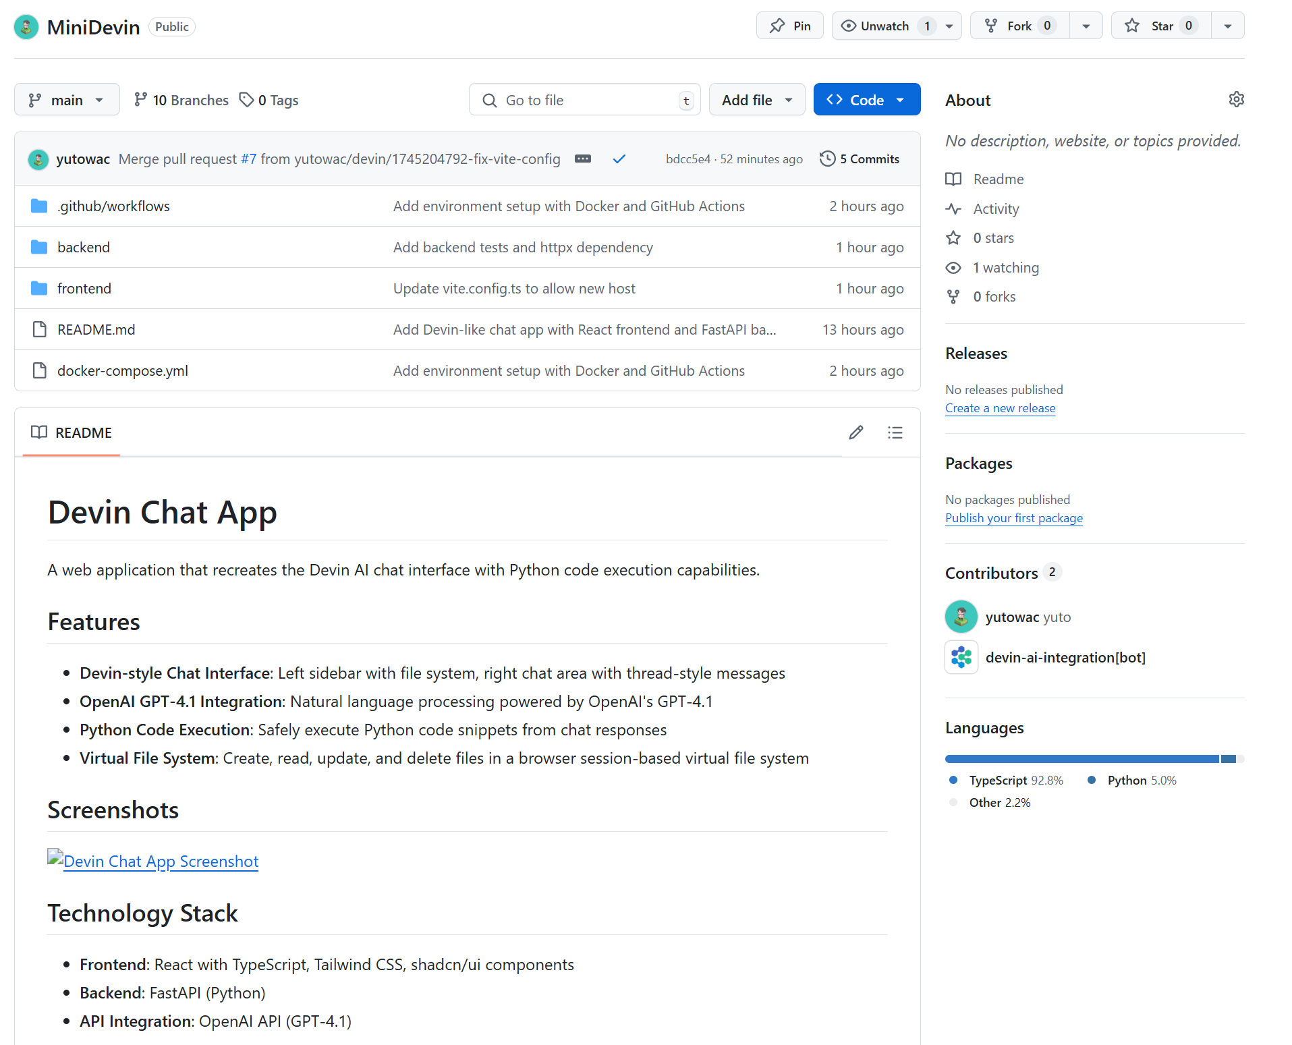Focus the Go to file search field

(x=585, y=100)
